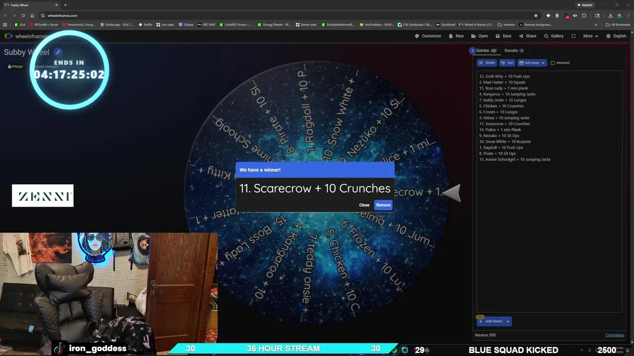Select entry '12. Goth Kitty + 10 Push Ups'

click(x=504, y=76)
